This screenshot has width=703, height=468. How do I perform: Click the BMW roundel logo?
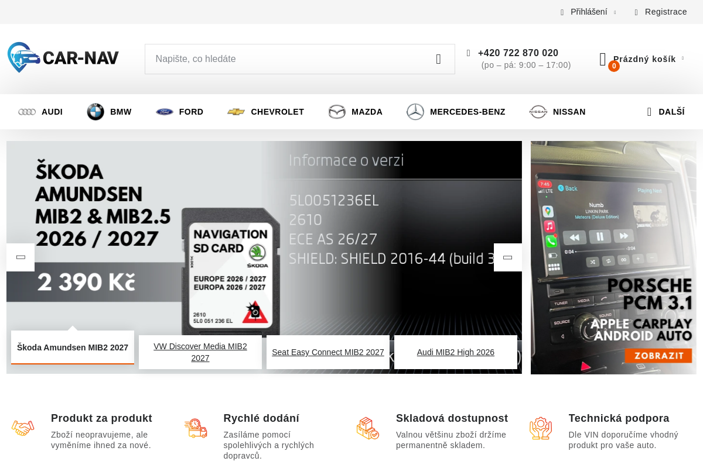(95, 112)
